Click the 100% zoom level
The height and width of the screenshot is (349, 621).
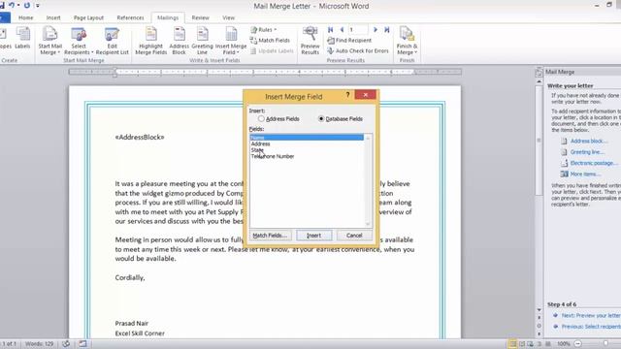(x=563, y=344)
